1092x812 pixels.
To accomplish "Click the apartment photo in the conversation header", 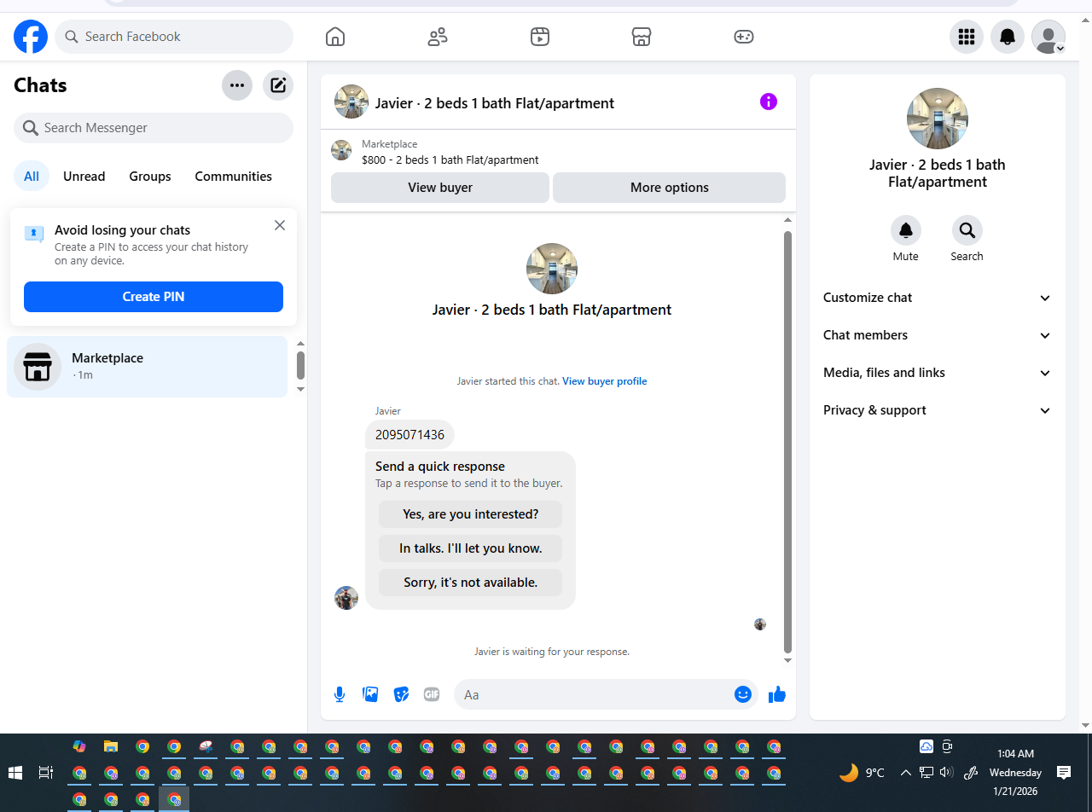I will [351, 101].
